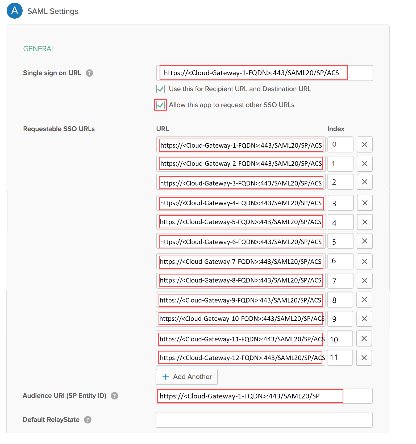Screen dimensions: 416x444
Task: Click the blue SAML Settings step A badge
Action: [x=15, y=11]
